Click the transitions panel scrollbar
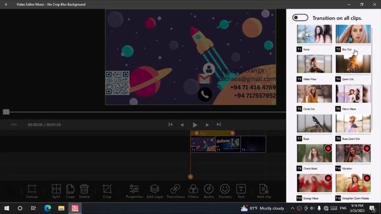Image resolution: width=381 pixels, height=214 pixels. 372,79
